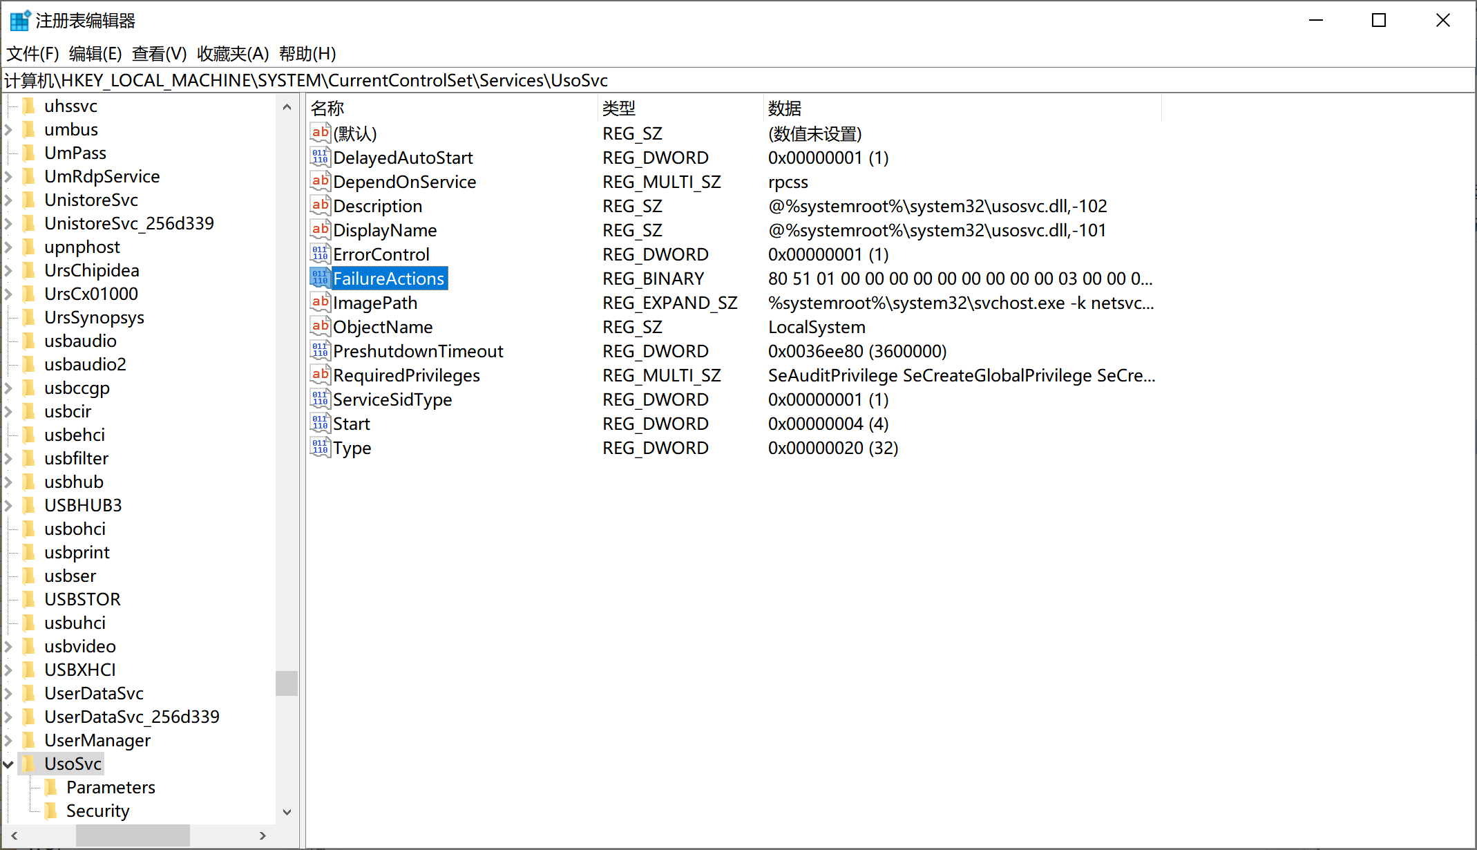Image resolution: width=1477 pixels, height=850 pixels.
Task: Click the DWORD icon next to Start
Action: pos(319,423)
